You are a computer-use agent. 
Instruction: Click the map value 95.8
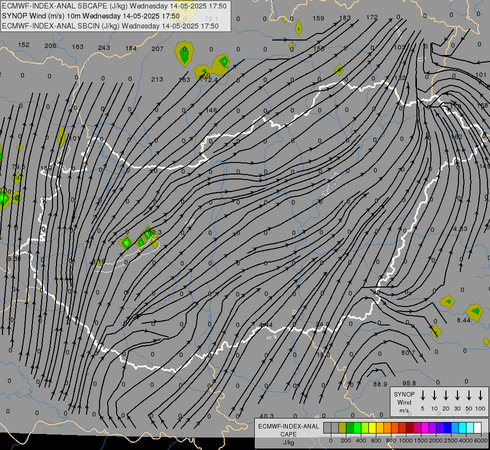point(409,383)
